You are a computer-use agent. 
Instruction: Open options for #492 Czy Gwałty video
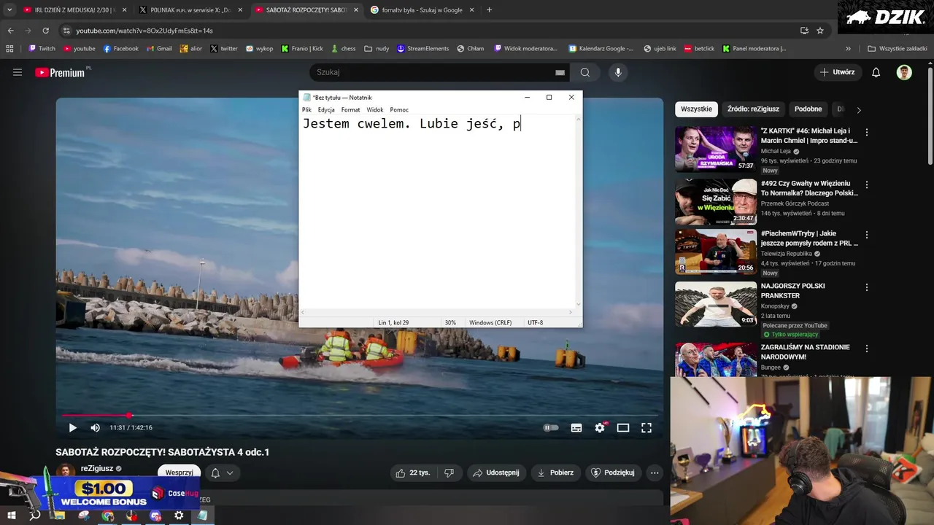(867, 184)
